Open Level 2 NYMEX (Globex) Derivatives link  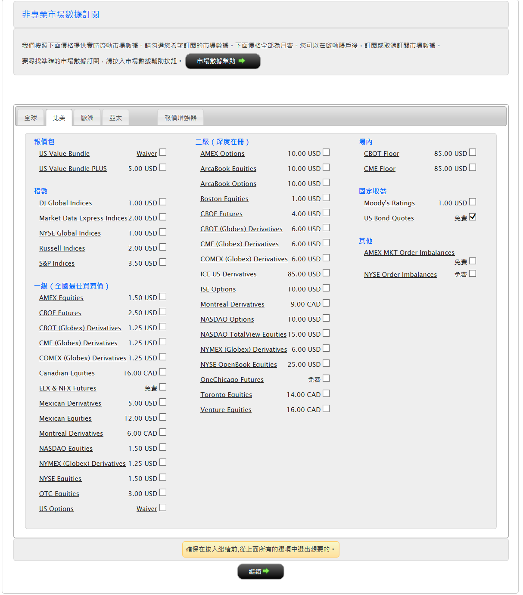[x=243, y=350]
